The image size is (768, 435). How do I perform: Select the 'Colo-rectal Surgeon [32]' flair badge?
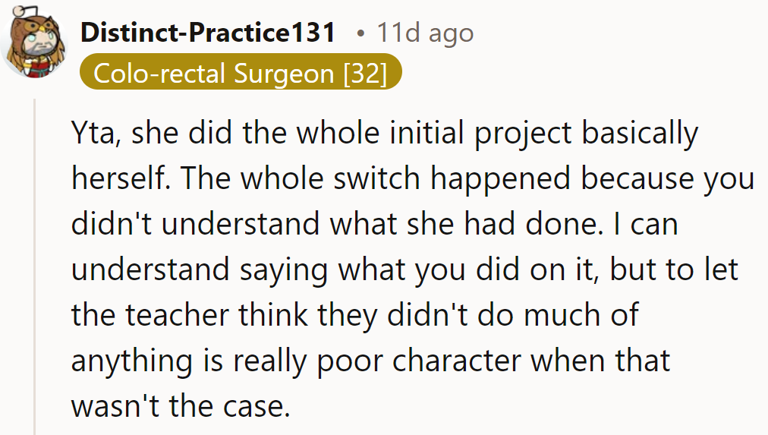(x=240, y=74)
